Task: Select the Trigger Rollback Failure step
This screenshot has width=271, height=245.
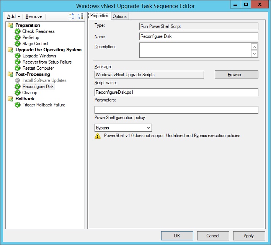Action: (44, 105)
